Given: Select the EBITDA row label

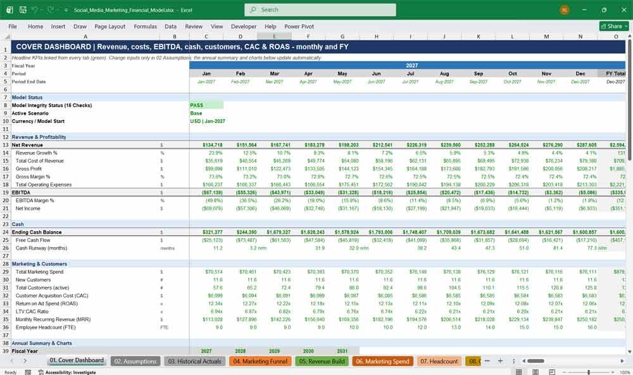Looking at the screenshot, I should click(x=21, y=193).
